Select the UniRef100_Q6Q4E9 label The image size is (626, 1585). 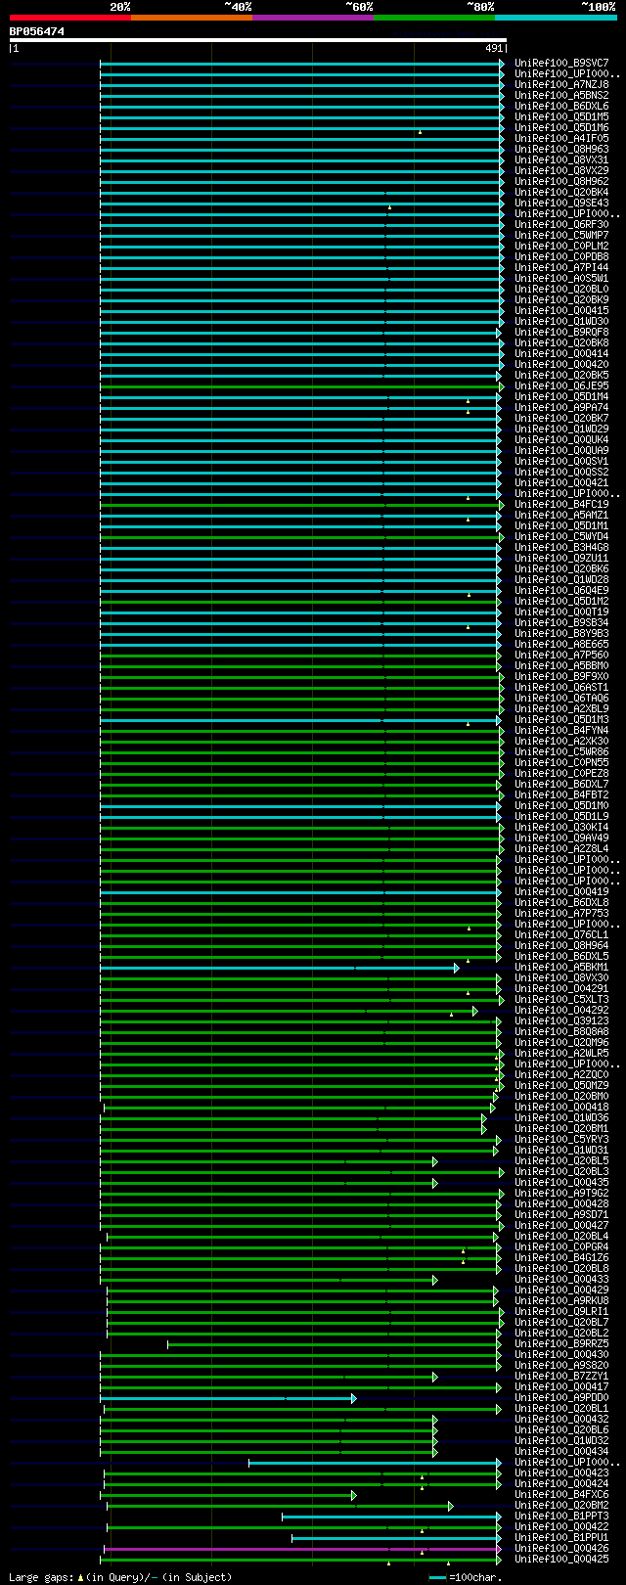pos(561,591)
